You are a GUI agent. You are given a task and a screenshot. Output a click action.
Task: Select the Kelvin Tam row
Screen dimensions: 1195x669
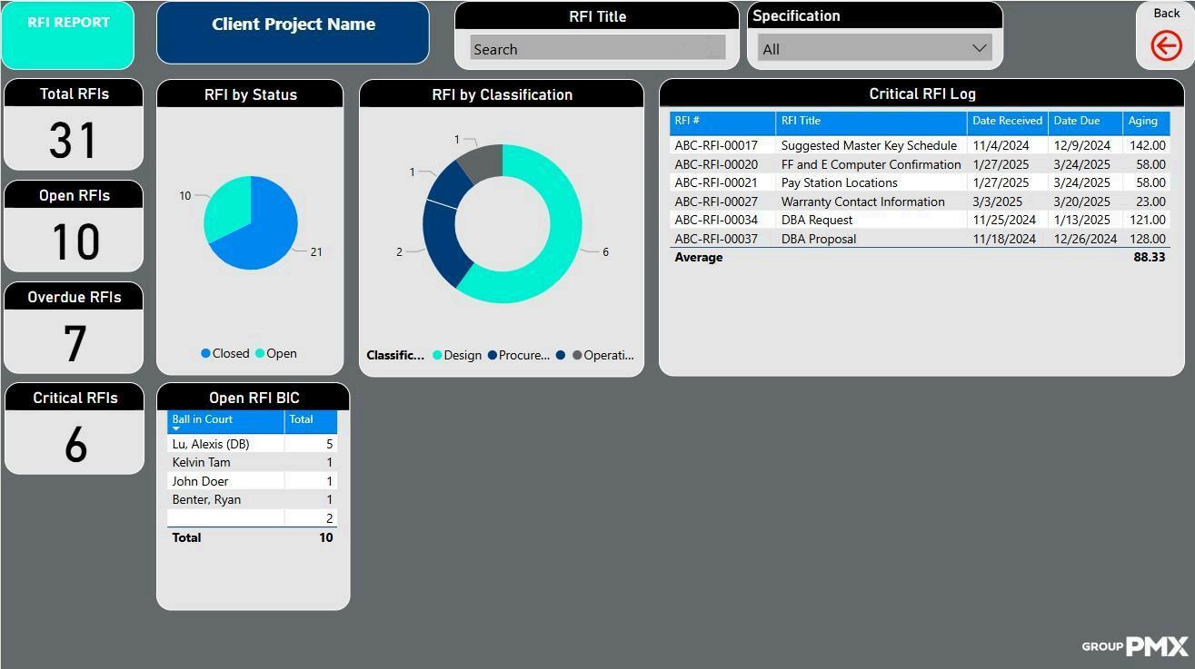point(252,462)
